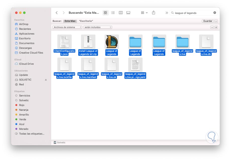Viewport: 231px width, 160px height.
Task: Click the league_of_legends.live.db file name
Action: (206, 52)
